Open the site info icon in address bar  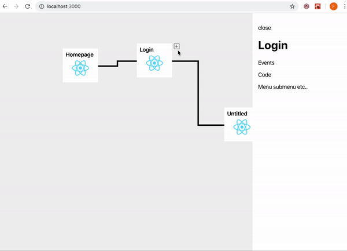[42, 6]
